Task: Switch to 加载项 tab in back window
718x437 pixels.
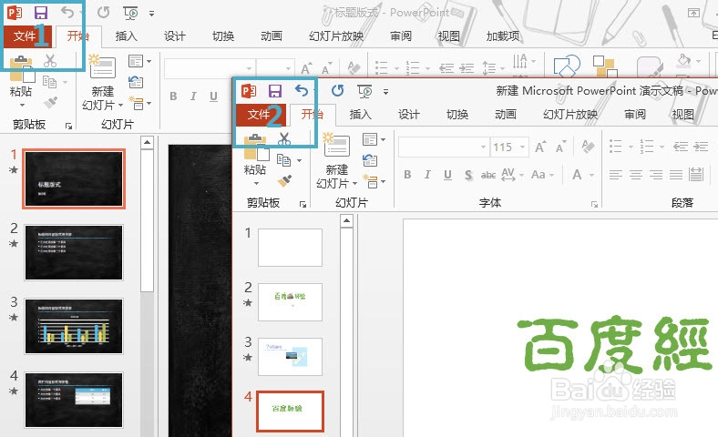Action: coord(503,36)
